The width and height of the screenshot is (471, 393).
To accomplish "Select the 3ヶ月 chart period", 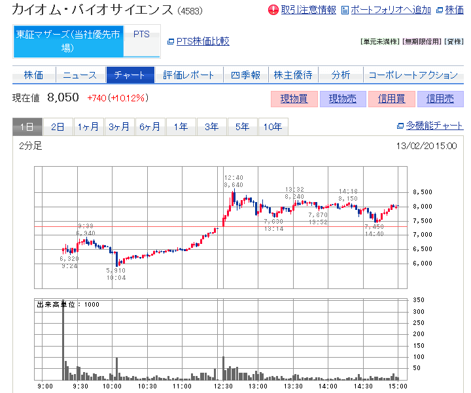I will coord(119,127).
